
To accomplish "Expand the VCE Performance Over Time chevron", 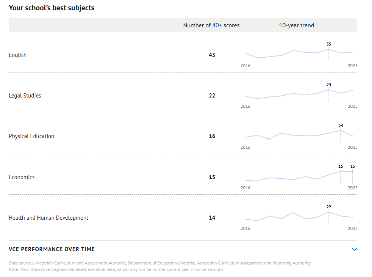I will 354,249.
